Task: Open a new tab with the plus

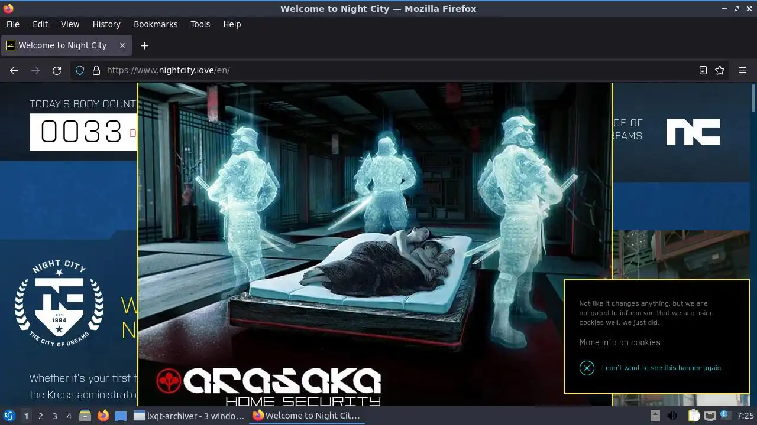Action: pyautogui.click(x=144, y=45)
